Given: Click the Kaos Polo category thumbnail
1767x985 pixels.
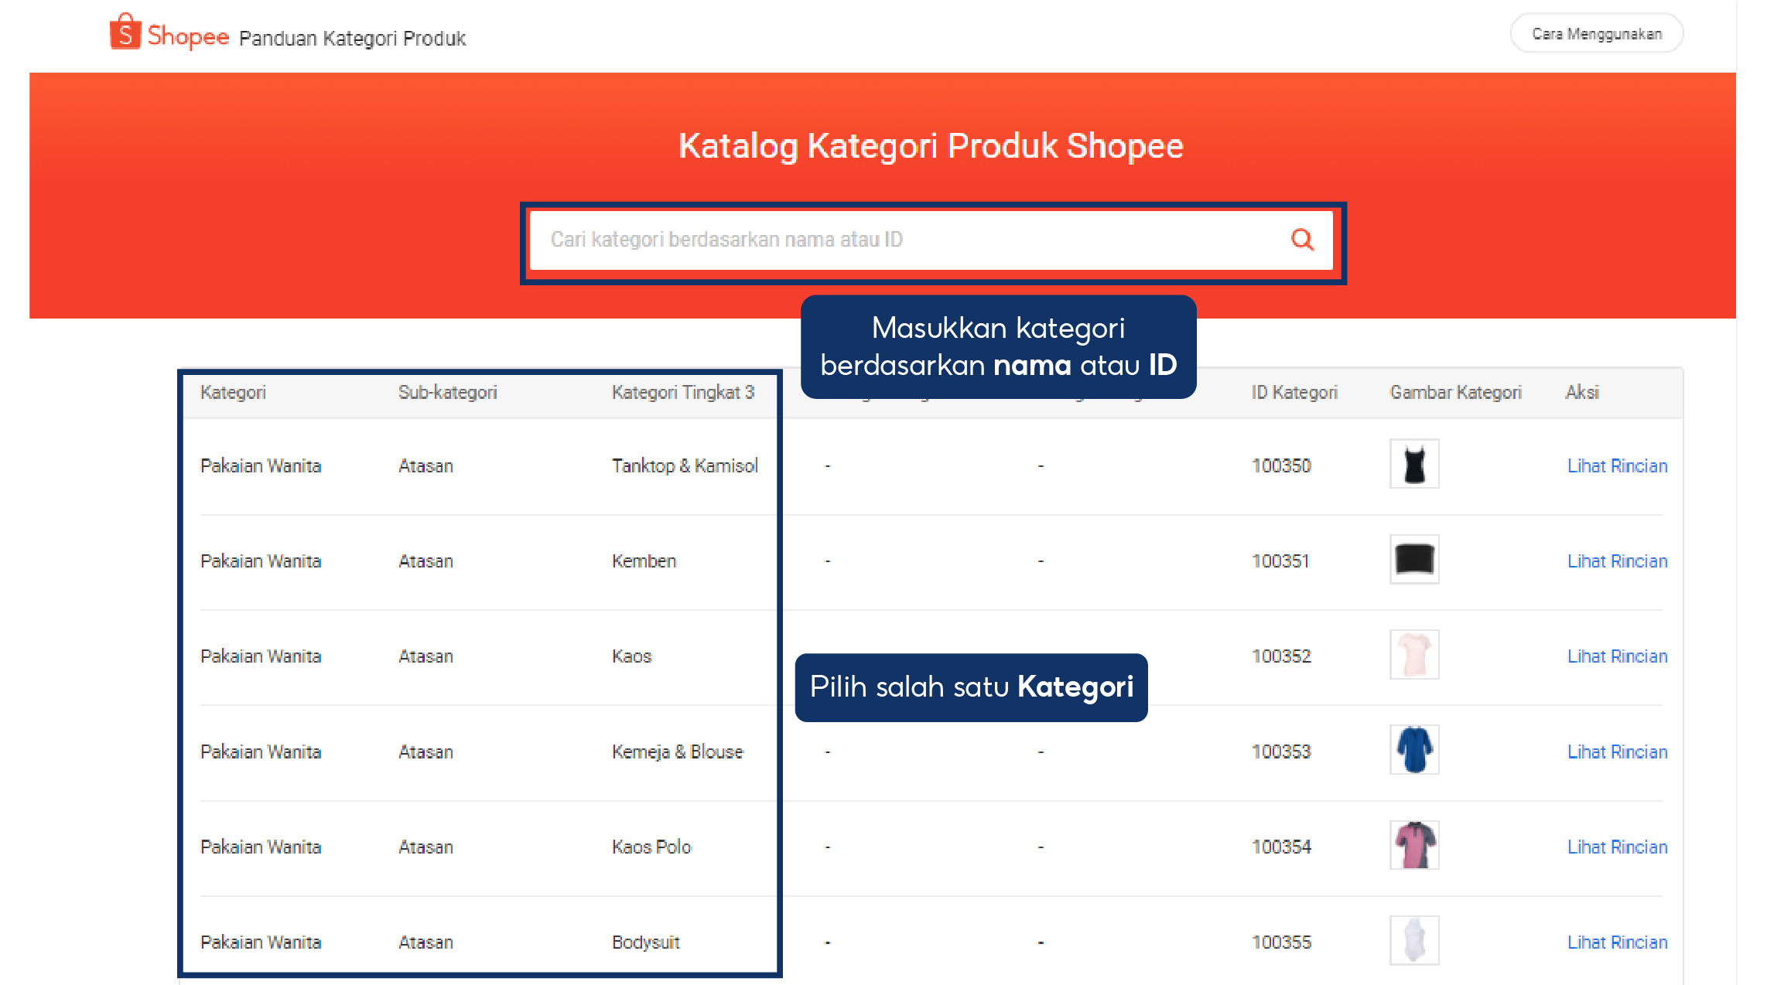Looking at the screenshot, I should [1413, 846].
